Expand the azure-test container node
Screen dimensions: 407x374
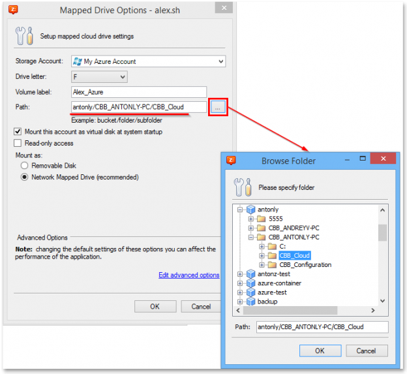click(240, 292)
